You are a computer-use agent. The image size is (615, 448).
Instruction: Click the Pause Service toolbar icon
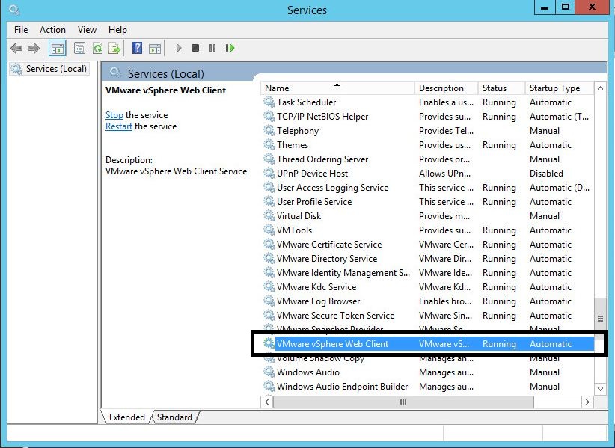pyautogui.click(x=212, y=49)
